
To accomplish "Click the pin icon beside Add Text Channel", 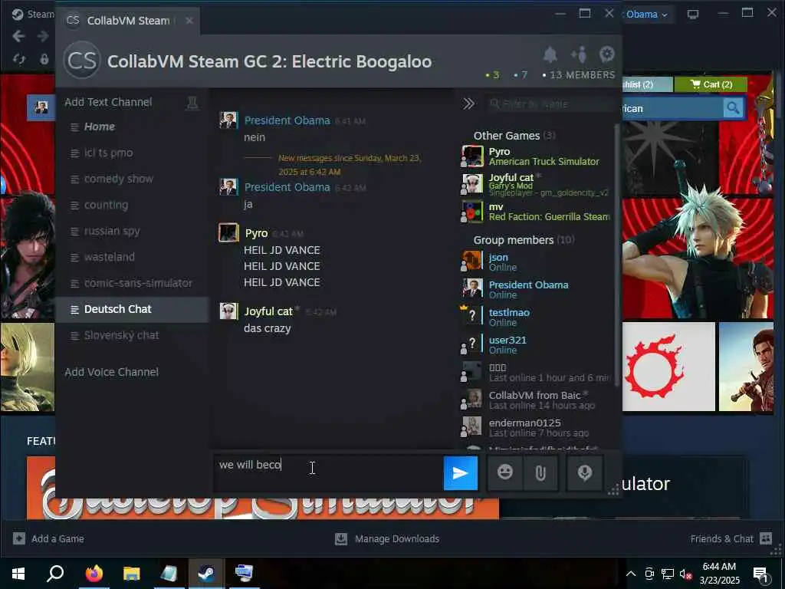I will pyautogui.click(x=192, y=103).
